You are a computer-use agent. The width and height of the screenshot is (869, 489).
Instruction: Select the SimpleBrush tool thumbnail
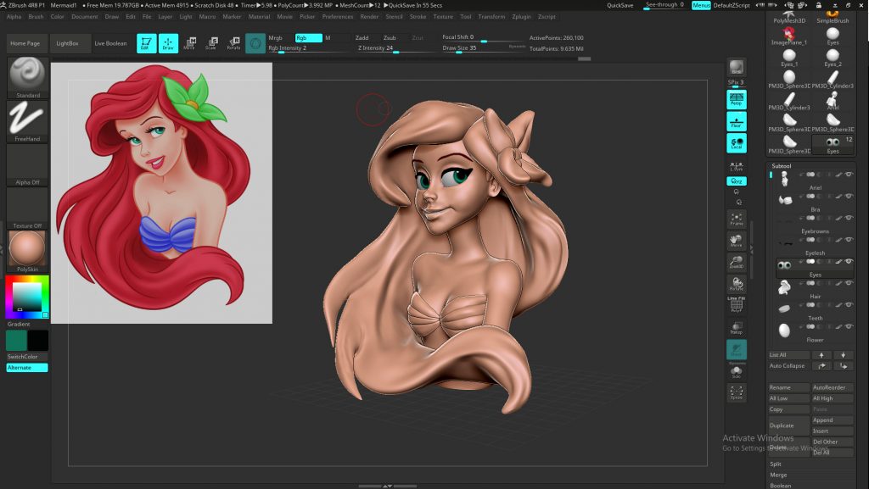pos(833,17)
